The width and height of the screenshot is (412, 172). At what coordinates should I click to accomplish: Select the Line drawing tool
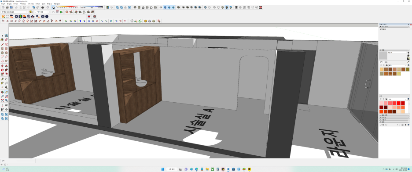(x=2, y=44)
